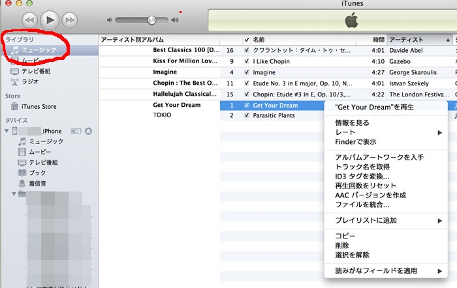The image size is (457, 288).
Task: Open the iTunes Store bag icon
Action: pos(14,106)
